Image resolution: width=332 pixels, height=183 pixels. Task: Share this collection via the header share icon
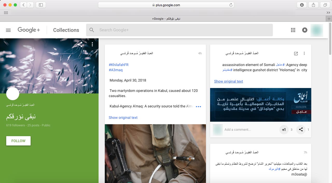point(80,45)
